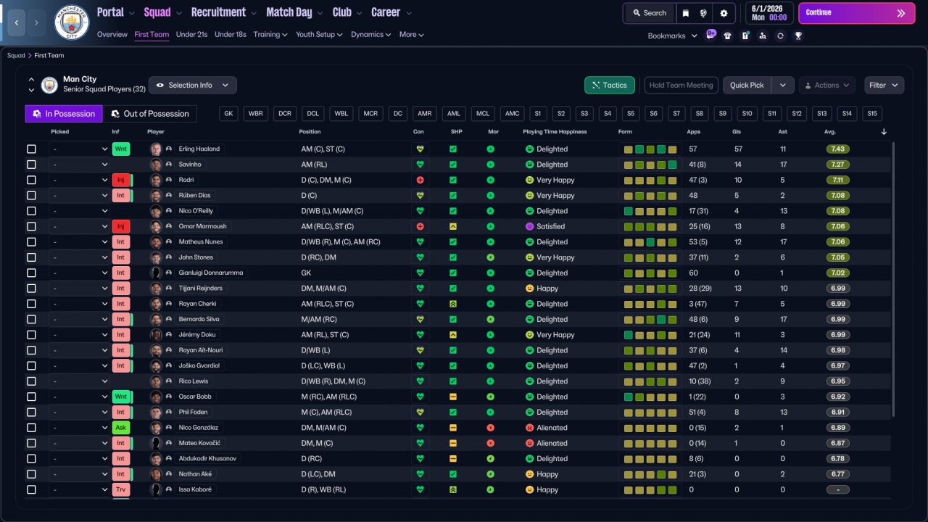This screenshot has height=522, width=928.
Task: Open settings with the gear icon
Action: (x=724, y=13)
